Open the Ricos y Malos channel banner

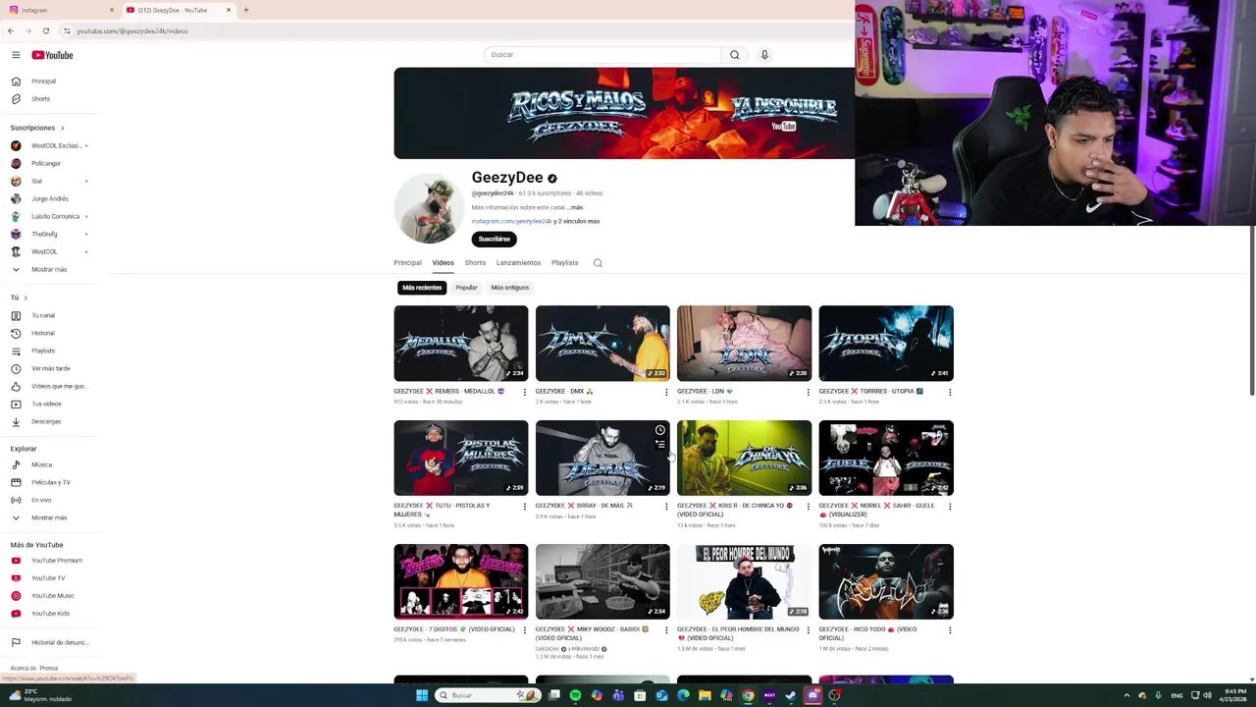click(624, 113)
